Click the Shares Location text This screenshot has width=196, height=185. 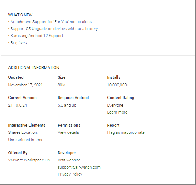(23, 132)
